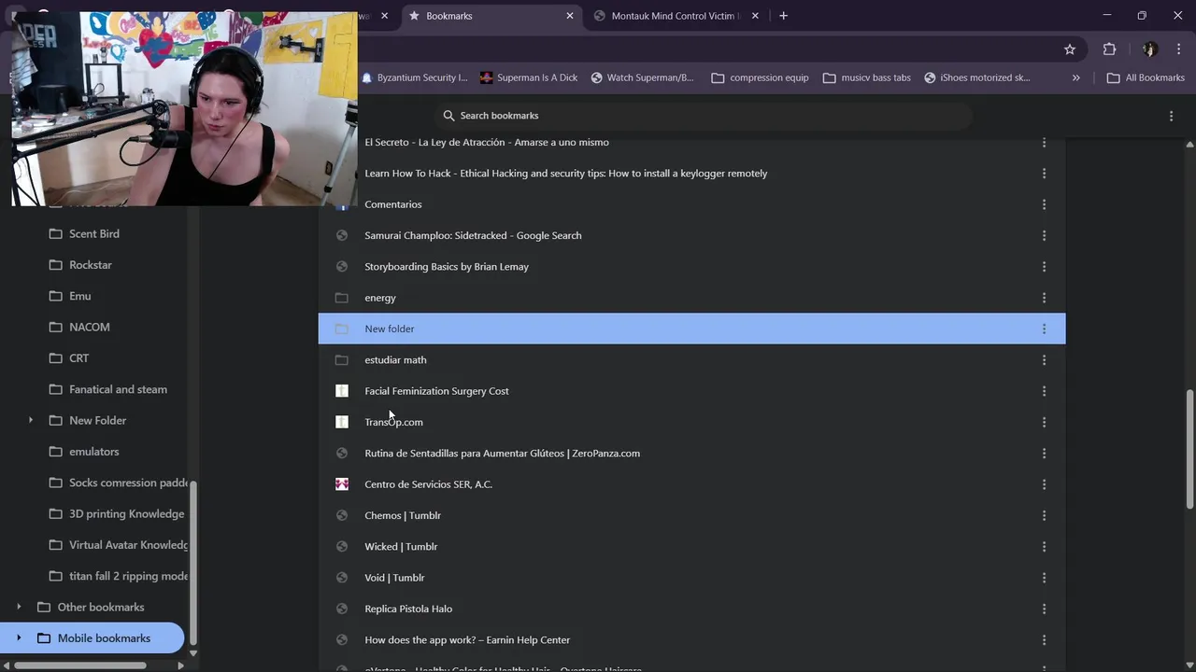Open more actions for Samurai Champloo bookmark
This screenshot has width=1196, height=672.
(1044, 235)
